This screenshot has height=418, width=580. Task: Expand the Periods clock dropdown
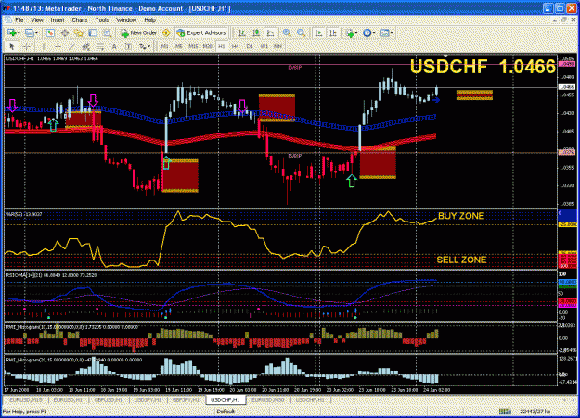pos(374,33)
